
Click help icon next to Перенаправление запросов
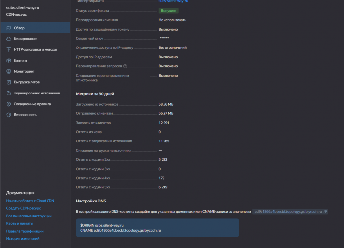pos(125,66)
